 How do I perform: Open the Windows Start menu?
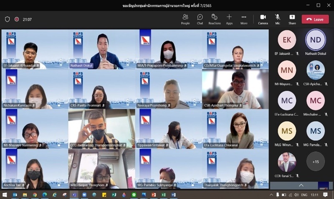coord(5,195)
